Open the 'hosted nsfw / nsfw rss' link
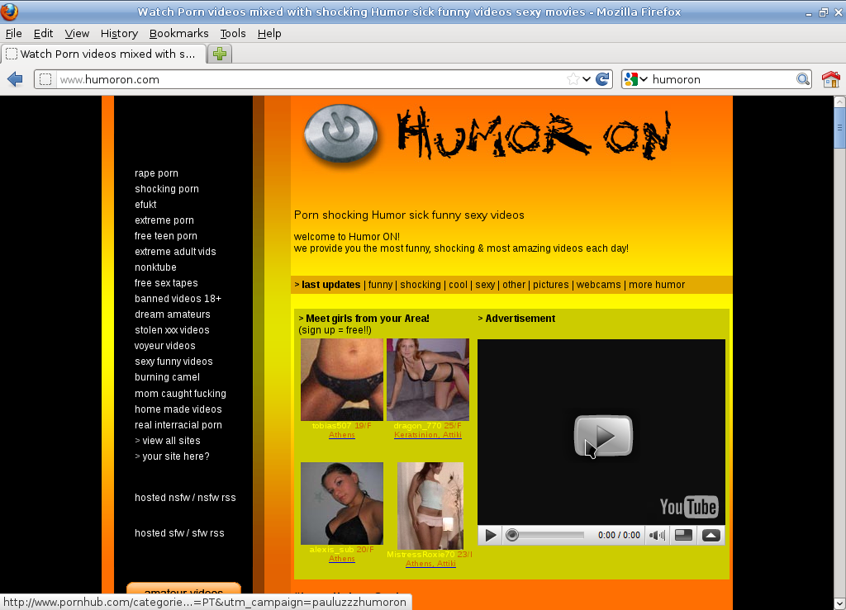 (x=185, y=498)
